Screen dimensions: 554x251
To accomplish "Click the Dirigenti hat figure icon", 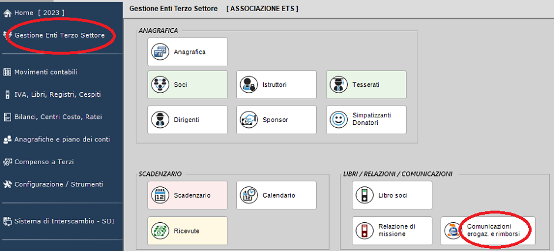I will [x=160, y=120].
